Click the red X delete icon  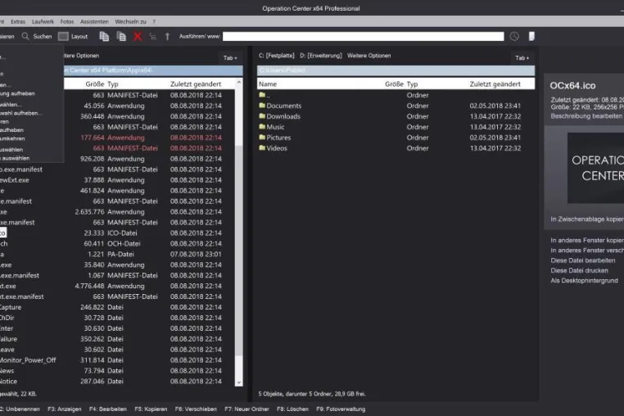tap(138, 37)
